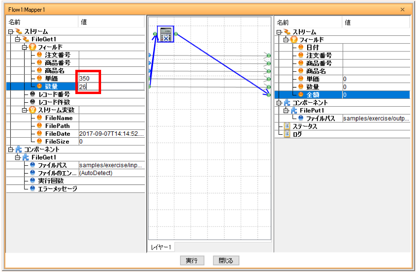Select the multiply calculator function icon

pyautogui.click(x=166, y=34)
